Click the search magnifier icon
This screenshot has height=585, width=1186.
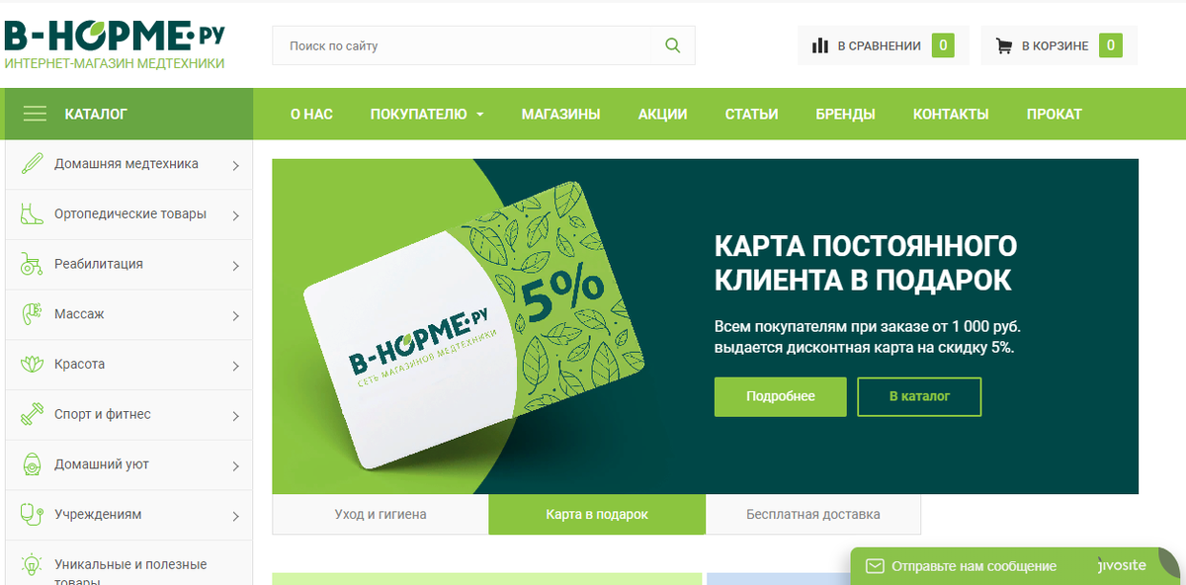(x=673, y=45)
